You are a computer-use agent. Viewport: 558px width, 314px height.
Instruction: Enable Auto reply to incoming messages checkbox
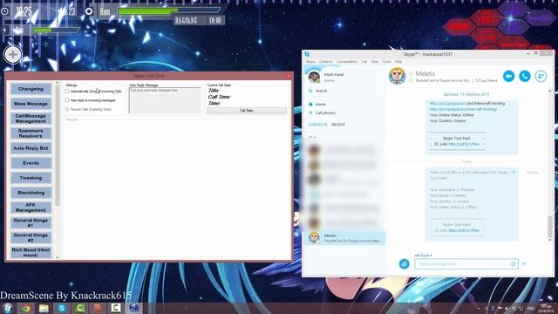67,100
